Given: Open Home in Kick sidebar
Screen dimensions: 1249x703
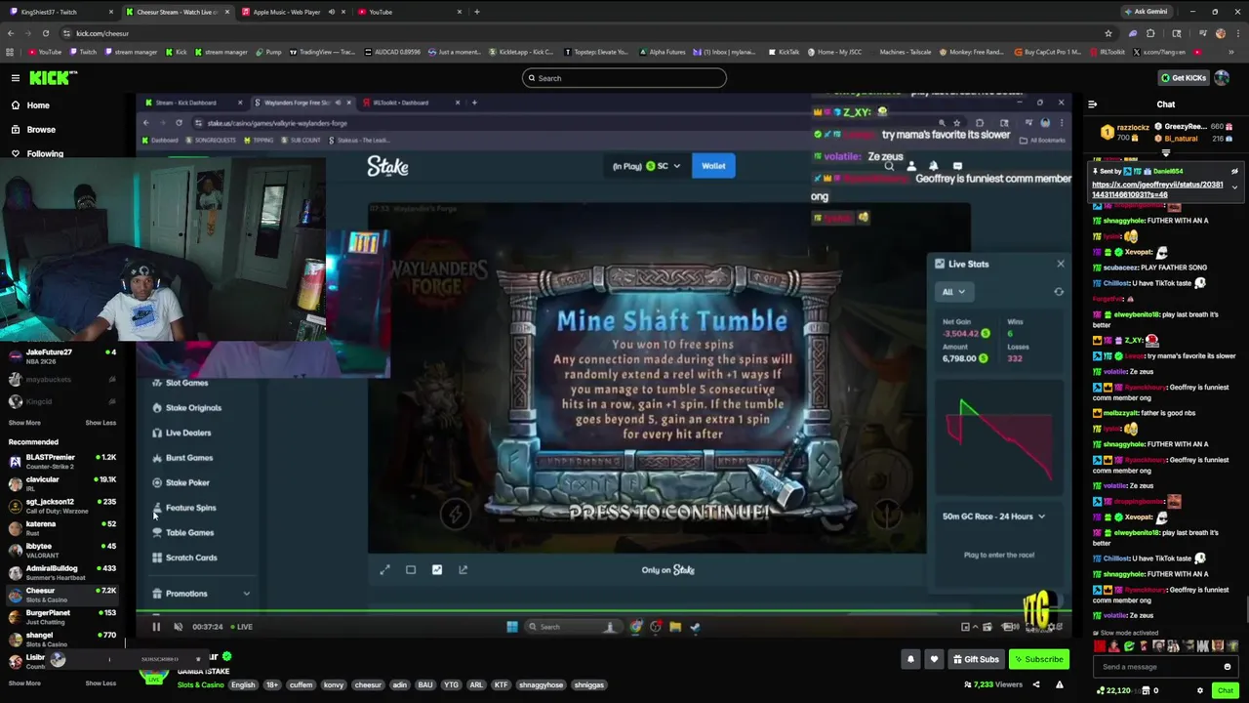Looking at the screenshot, I should click(x=38, y=105).
